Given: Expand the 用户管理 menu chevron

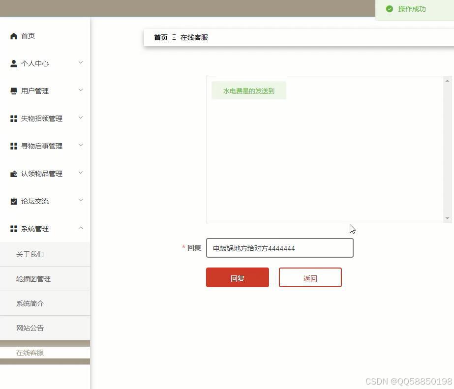Looking at the screenshot, I should (x=81, y=90).
